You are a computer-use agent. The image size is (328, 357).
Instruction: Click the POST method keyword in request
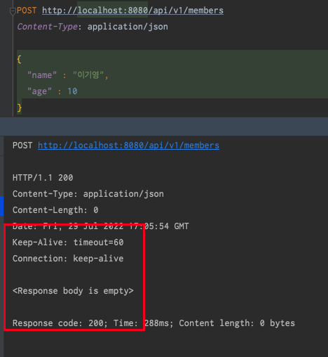point(27,11)
